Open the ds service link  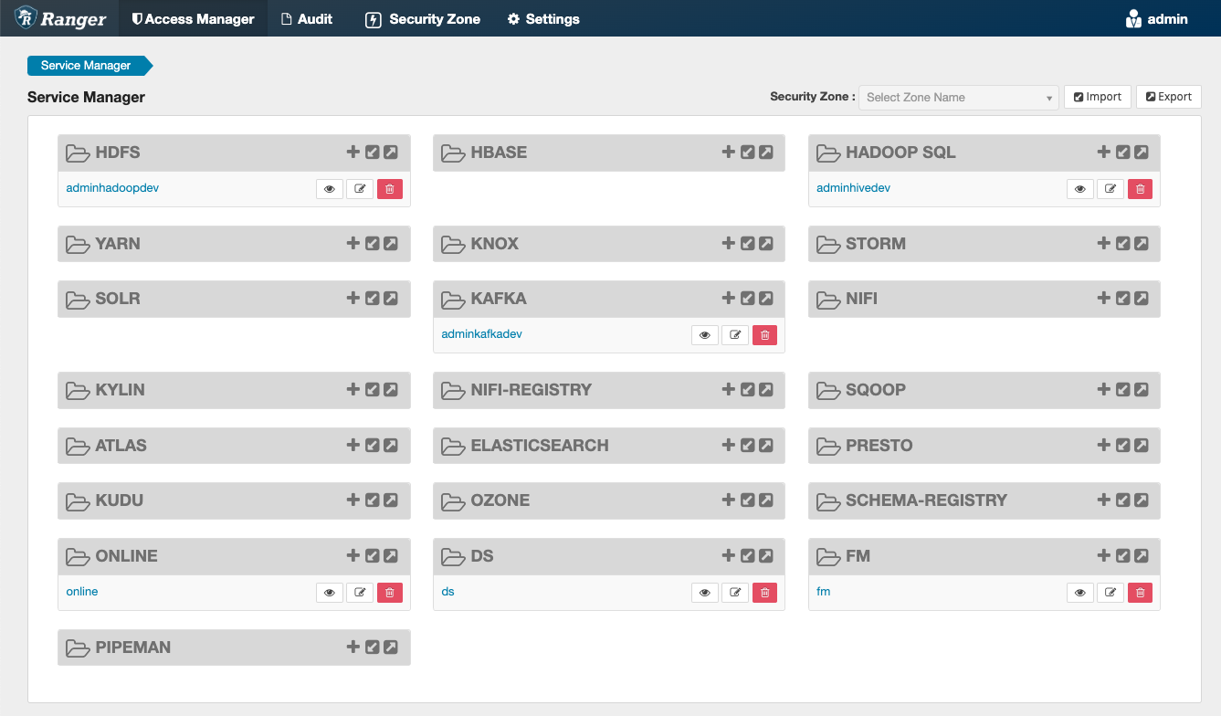coord(447,592)
